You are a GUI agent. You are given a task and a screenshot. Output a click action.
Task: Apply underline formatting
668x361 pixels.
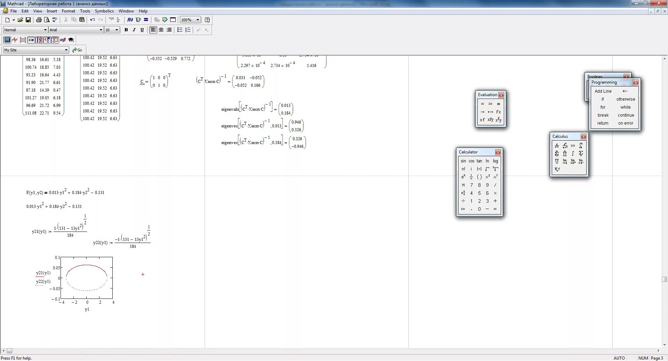[x=142, y=30]
